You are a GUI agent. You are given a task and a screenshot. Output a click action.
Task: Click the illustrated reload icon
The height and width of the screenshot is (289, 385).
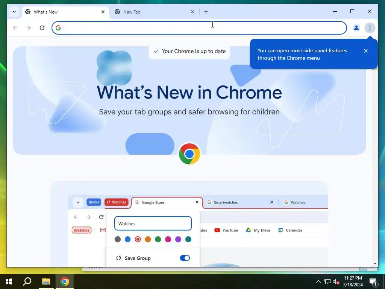click(101, 217)
